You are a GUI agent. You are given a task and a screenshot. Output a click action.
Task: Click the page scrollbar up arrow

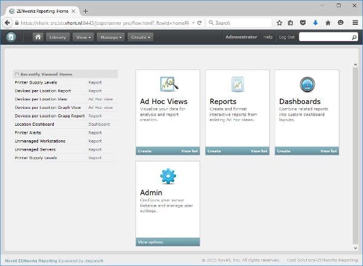click(355, 65)
